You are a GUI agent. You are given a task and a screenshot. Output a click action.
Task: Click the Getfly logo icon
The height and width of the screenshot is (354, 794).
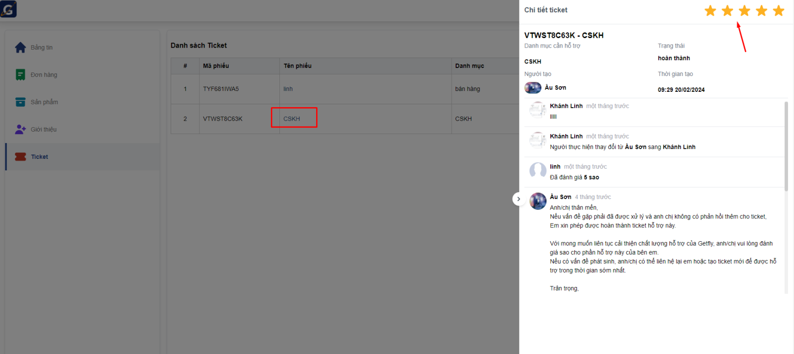click(8, 9)
